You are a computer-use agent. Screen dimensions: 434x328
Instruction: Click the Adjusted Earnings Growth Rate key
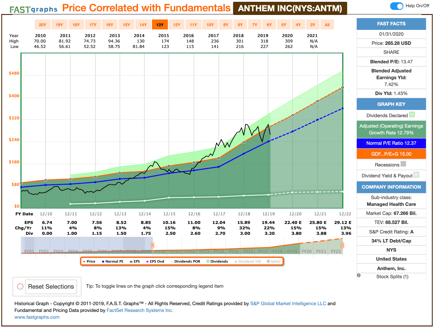tap(391, 129)
